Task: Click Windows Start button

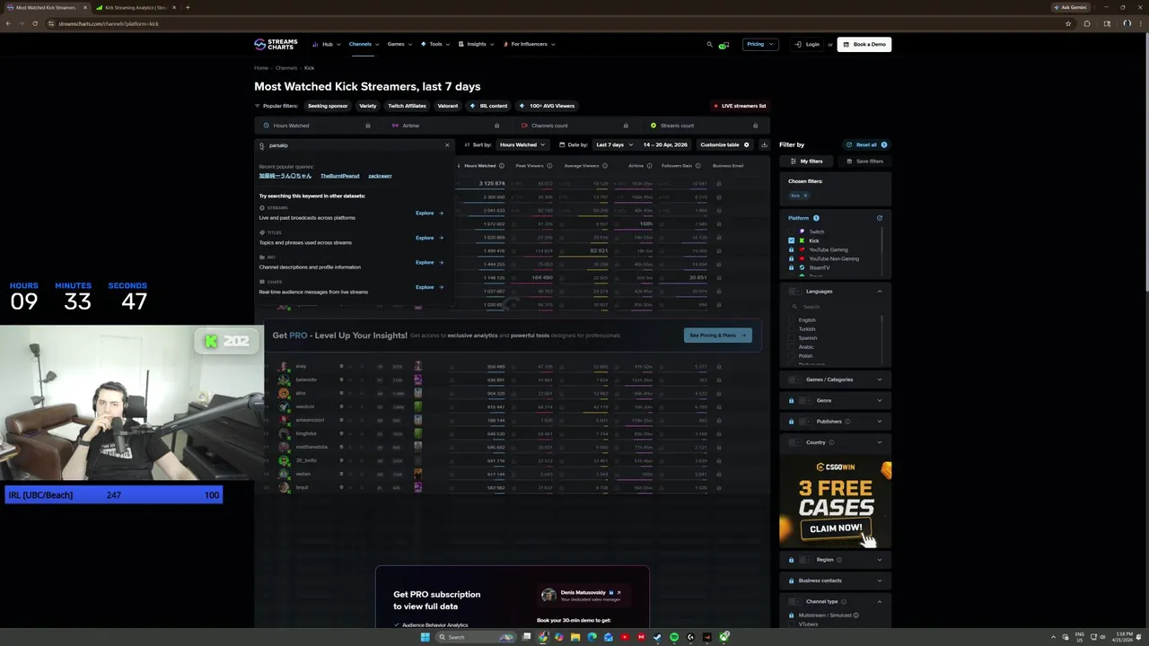Action: point(425,637)
